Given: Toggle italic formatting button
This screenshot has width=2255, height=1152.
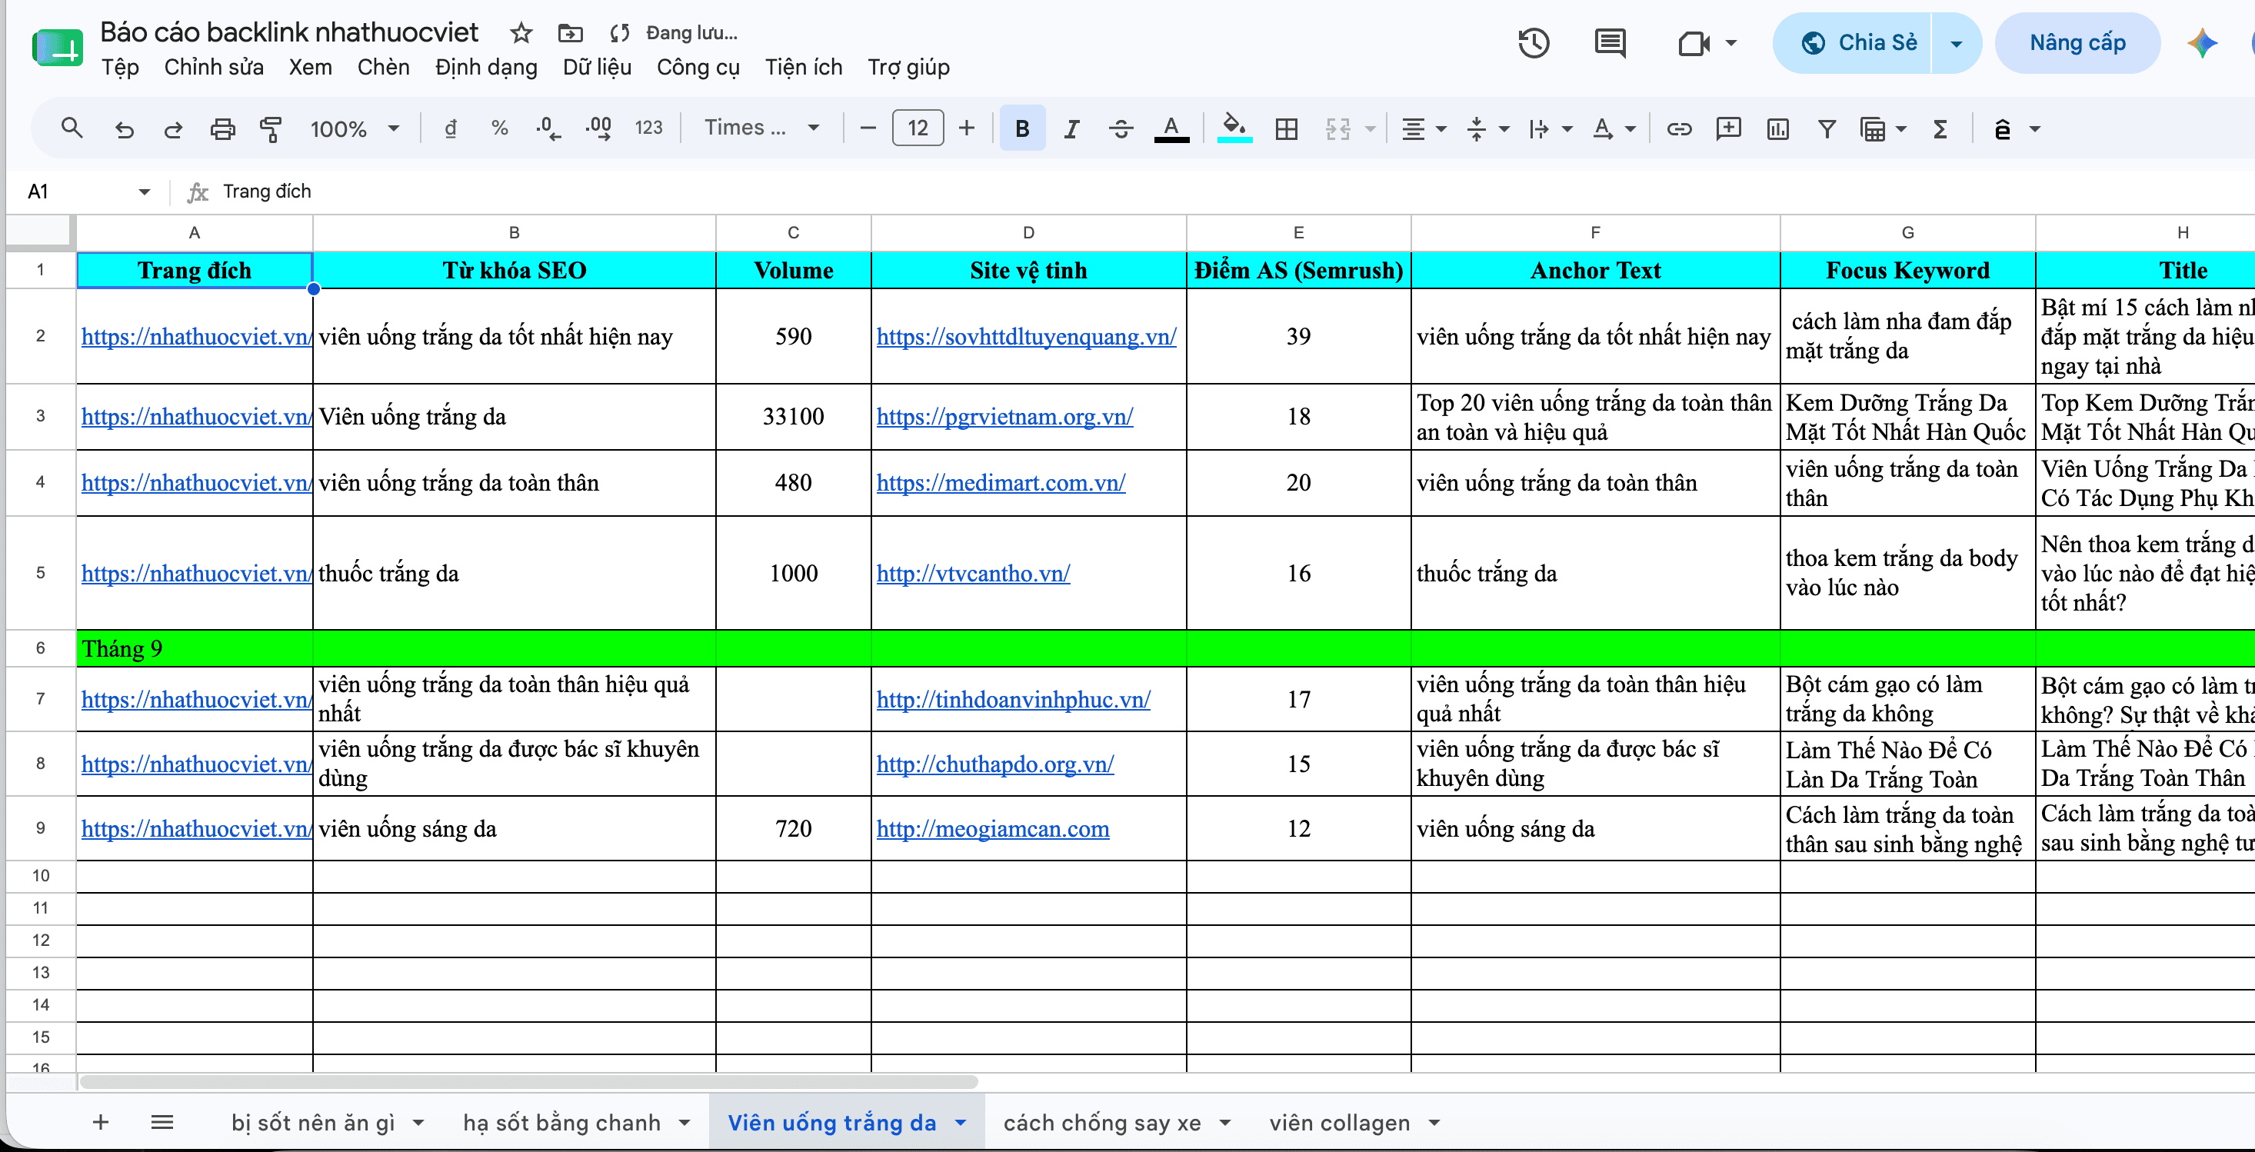Looking at the screenshot, I should tap(1071, 128).
